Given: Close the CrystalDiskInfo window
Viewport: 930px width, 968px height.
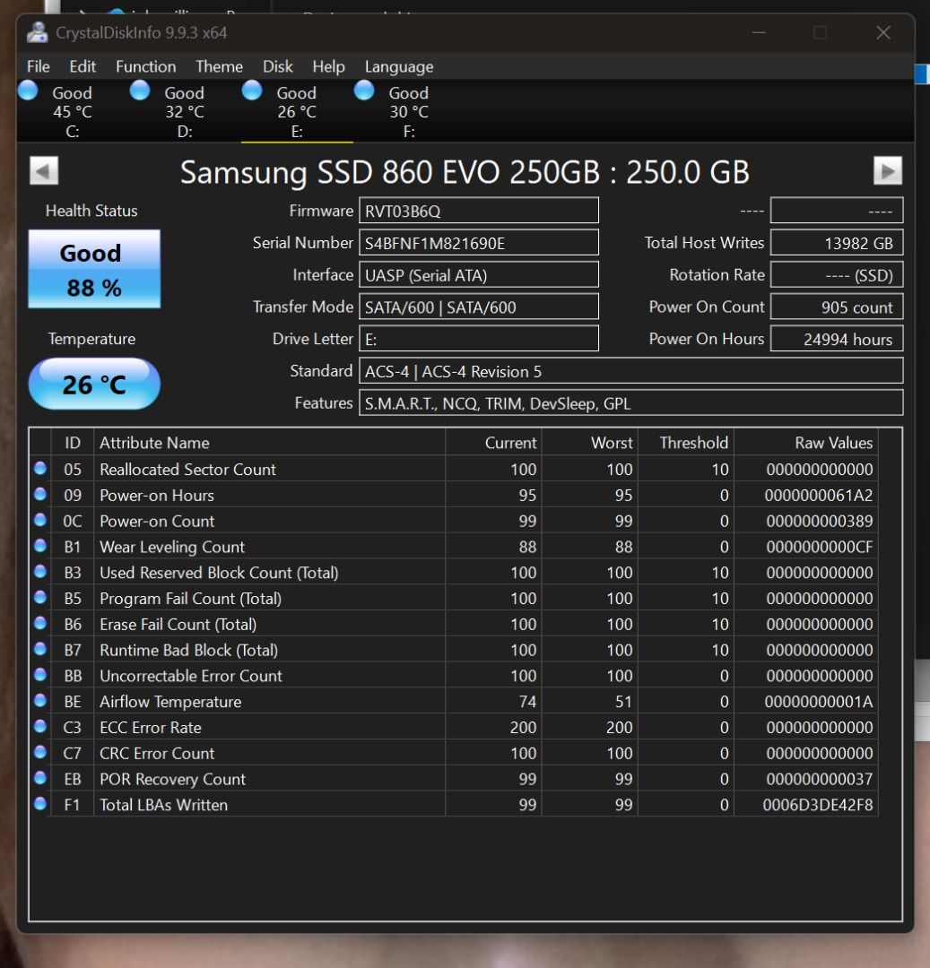Looking at the screenshot, I should (883, 32).
